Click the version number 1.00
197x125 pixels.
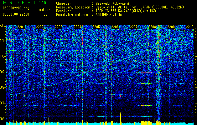[x=43, y=3]
